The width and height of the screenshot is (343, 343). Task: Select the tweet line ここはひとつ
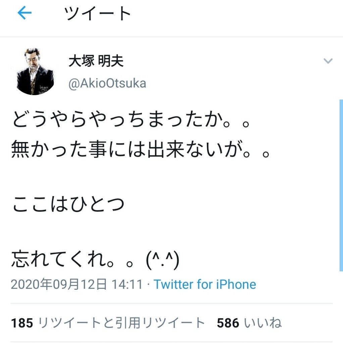tap(68, 204)
